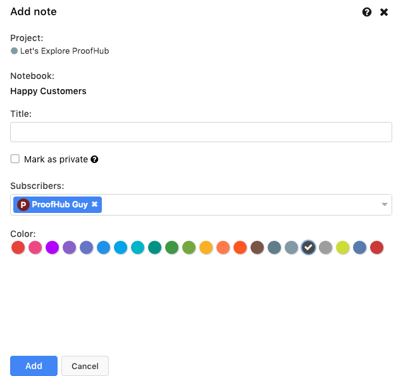396x376 pixels.
Task: Select the indigo color swatch
Action: [87, 247]
